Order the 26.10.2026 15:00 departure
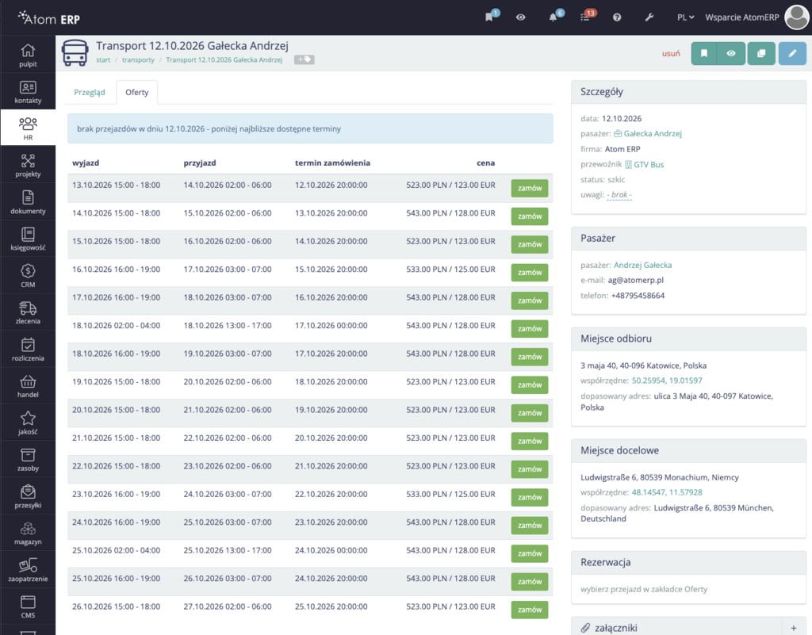Screen dimensions: 812x635 click(529, 610)
